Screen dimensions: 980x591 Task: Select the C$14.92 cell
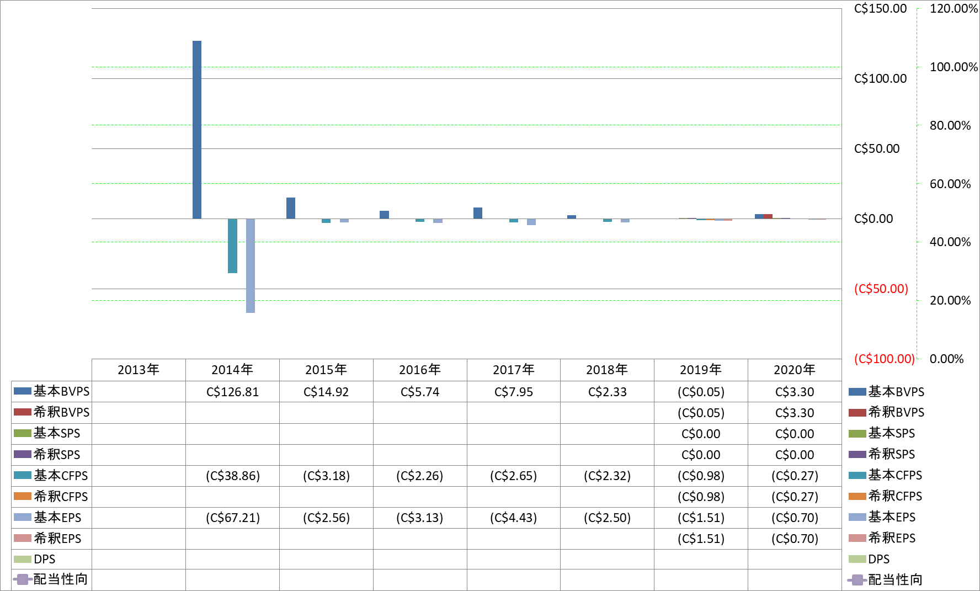coord(326,392)
